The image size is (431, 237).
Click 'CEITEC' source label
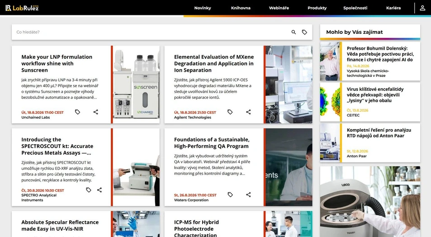click(353, 115)
